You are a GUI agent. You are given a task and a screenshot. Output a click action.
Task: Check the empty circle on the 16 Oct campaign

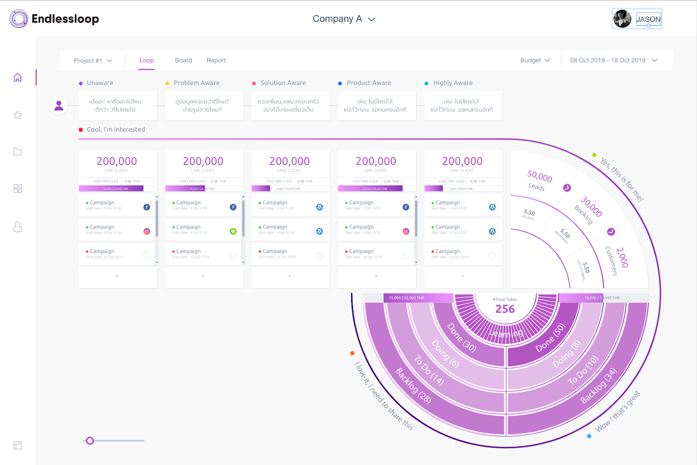point(147,256)
